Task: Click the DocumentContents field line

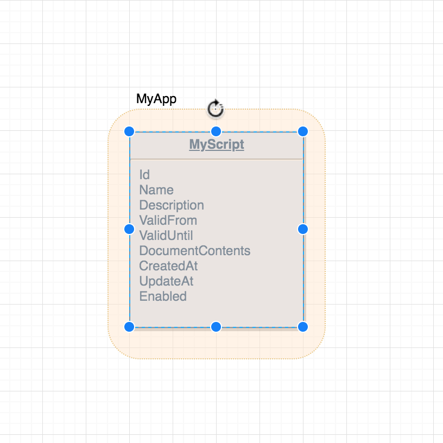Action: click(195, 251)
